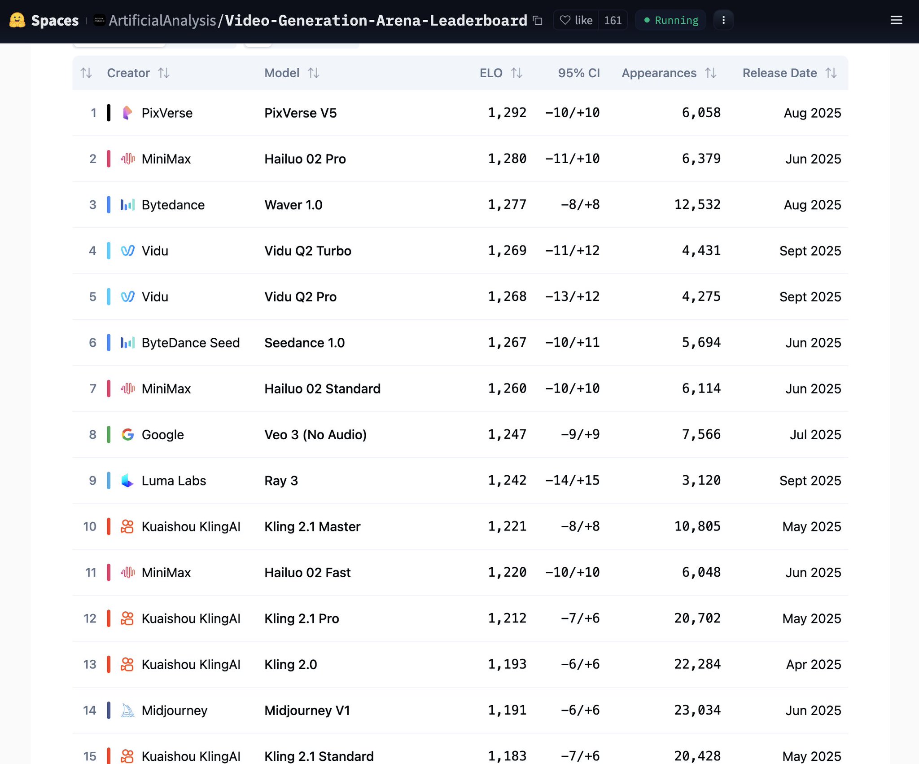Select the Kling 2.0 model name
919x764 pixels.
[291, 664]
